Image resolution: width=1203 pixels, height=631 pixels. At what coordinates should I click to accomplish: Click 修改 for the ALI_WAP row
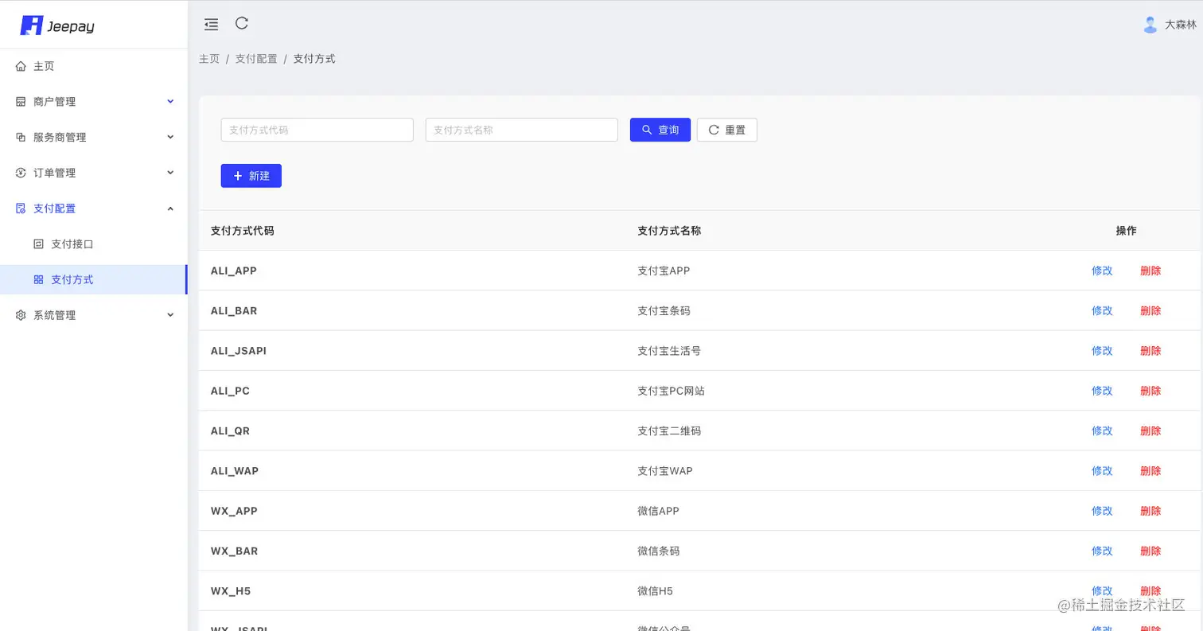pos(1102,471)
